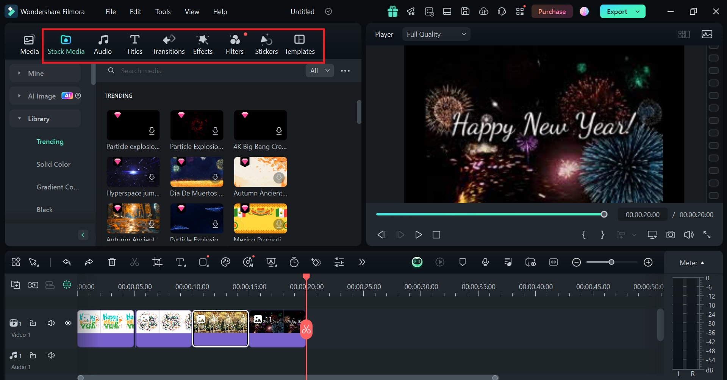Open the support headset icon

[x=502, y=11]
